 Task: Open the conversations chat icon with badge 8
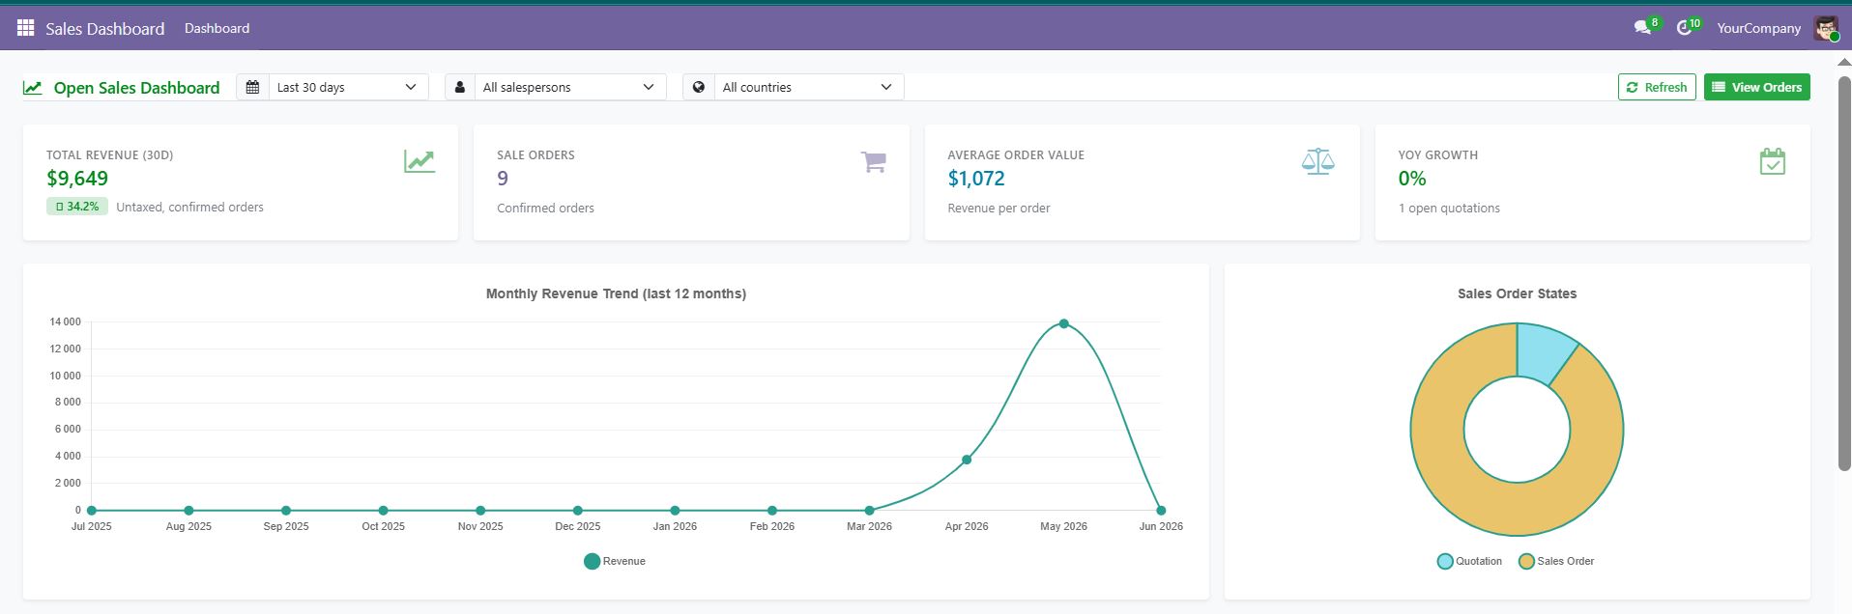pyautogui.click(x=1642, y=28)
